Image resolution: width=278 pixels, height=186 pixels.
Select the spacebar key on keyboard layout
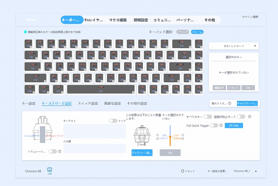click(x=101, y=89)
